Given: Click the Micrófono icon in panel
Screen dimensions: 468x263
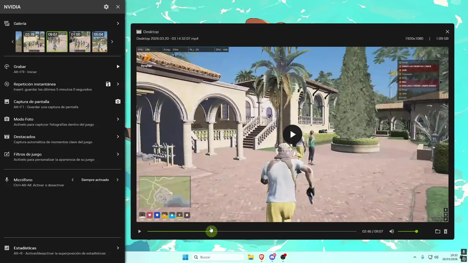Looking at the screenshot, I should click(7, 180).
